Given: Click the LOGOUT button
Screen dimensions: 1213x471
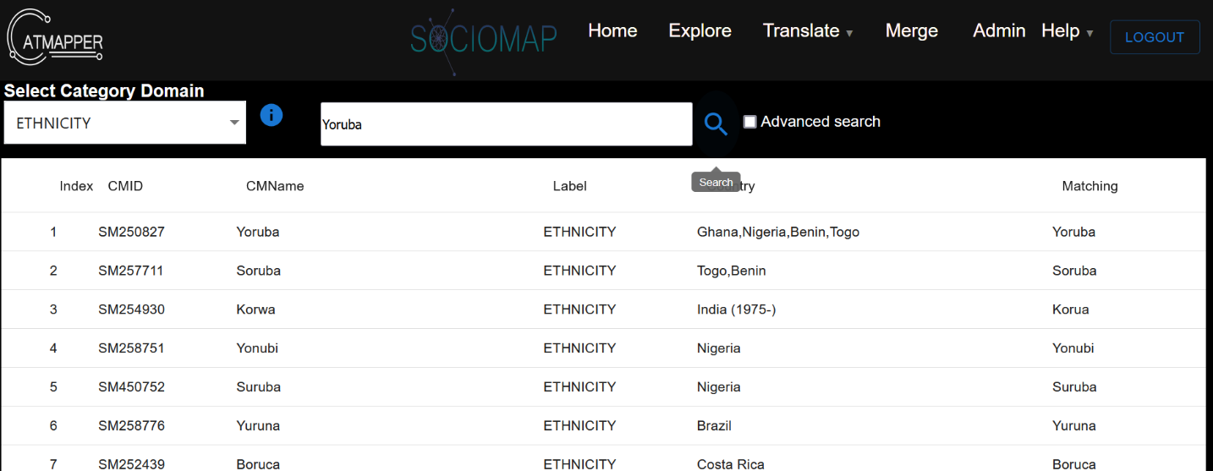Looking at the screenshot, I should coord(1154,37).
